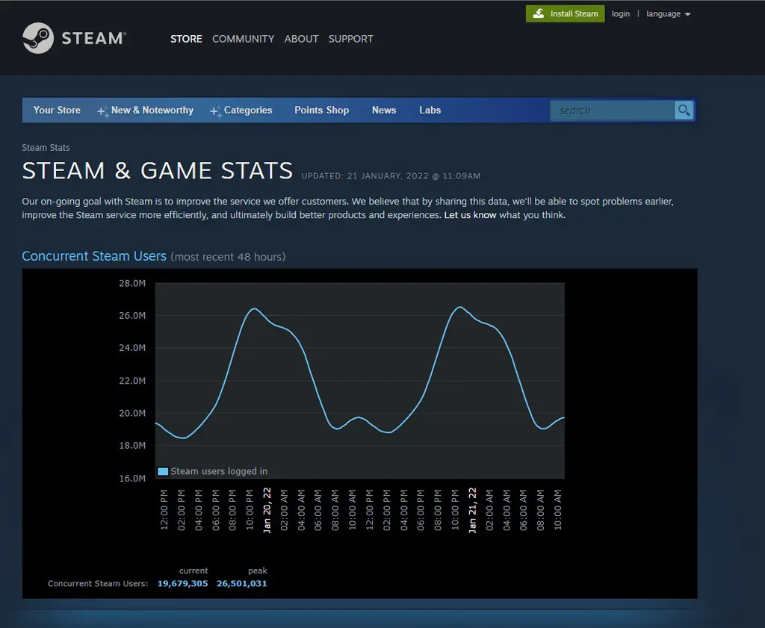This screenshot has width=765, height=628.
Task: Click the 16.0M axis label
Action: (132, 479)
